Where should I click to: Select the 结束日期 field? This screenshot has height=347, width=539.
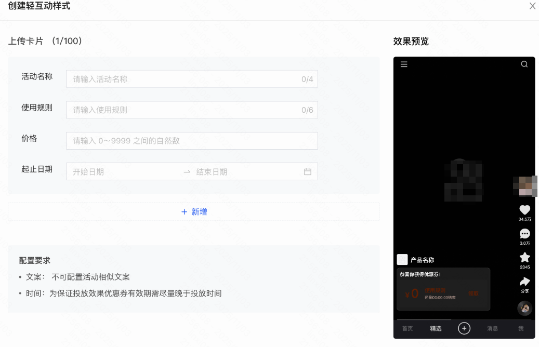[246, 172]
